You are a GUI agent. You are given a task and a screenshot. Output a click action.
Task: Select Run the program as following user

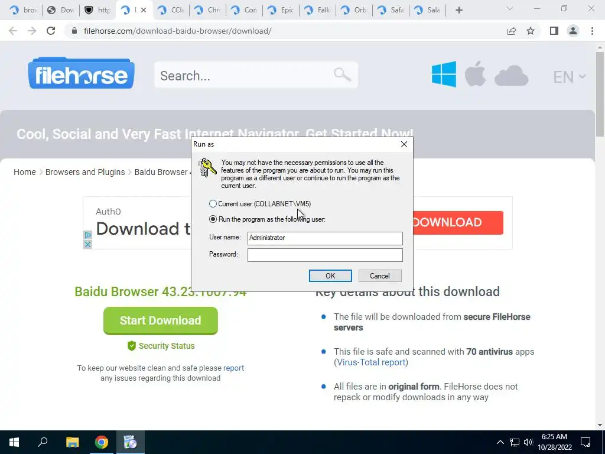213,219
